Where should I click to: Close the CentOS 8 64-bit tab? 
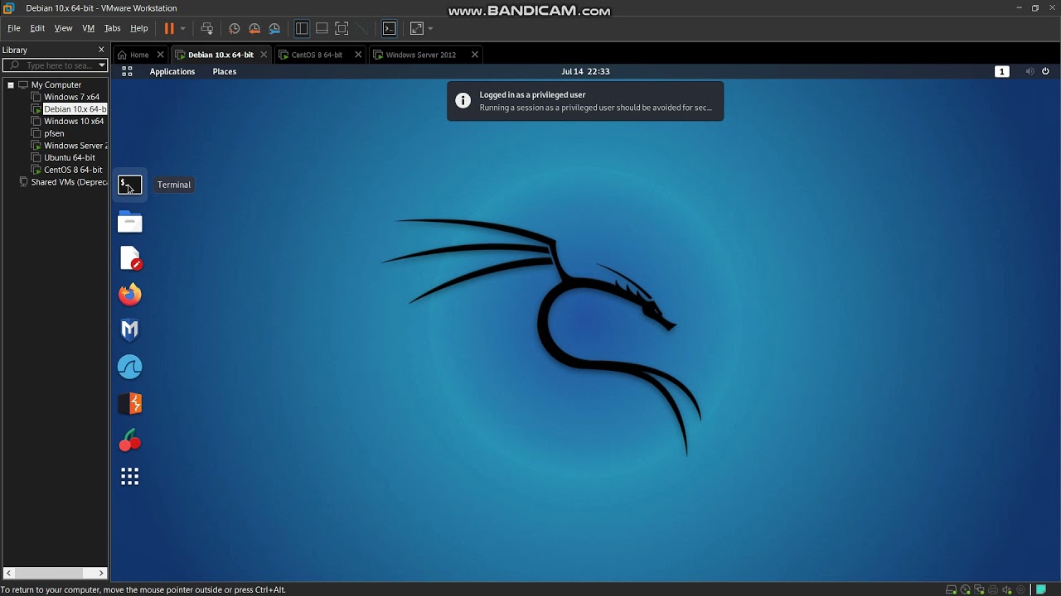tap(358, 55)
